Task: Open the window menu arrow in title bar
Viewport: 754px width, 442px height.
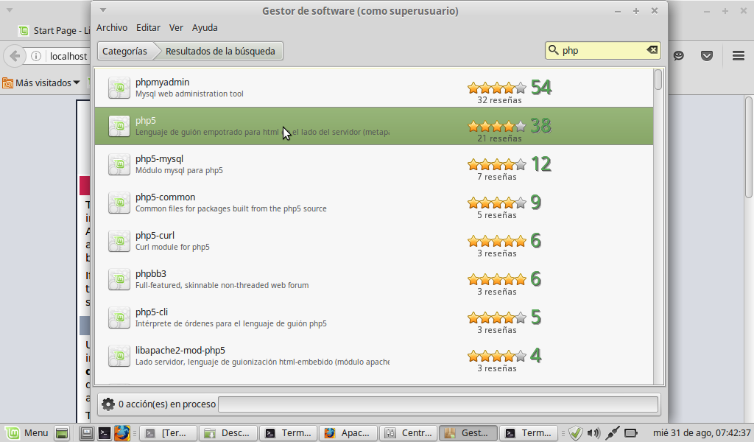Action: (x=103, y=10)
